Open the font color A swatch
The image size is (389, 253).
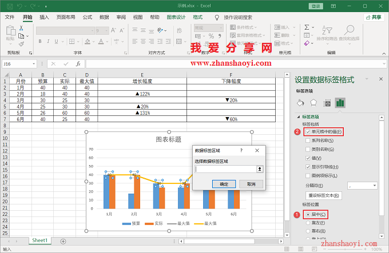click(x=101, y=41)
